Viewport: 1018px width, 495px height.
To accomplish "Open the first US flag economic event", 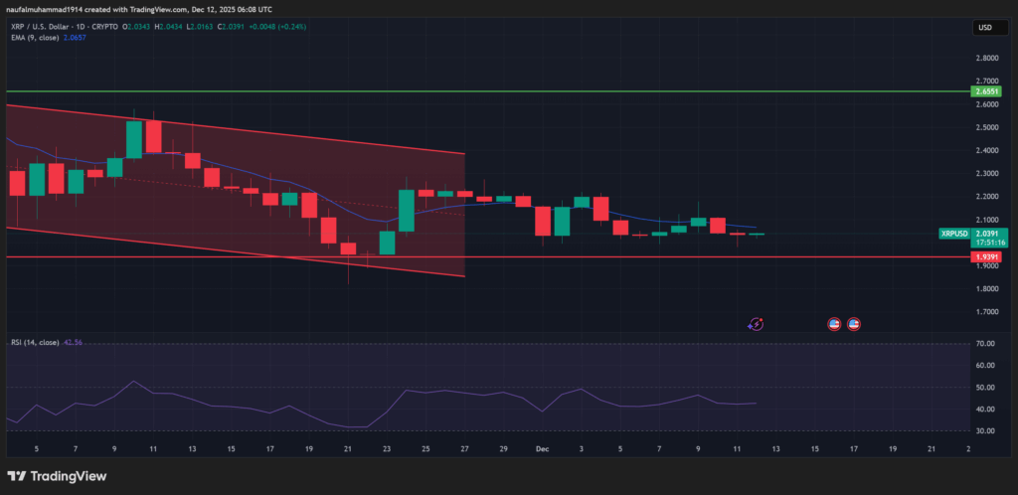I will click(835, 323).
